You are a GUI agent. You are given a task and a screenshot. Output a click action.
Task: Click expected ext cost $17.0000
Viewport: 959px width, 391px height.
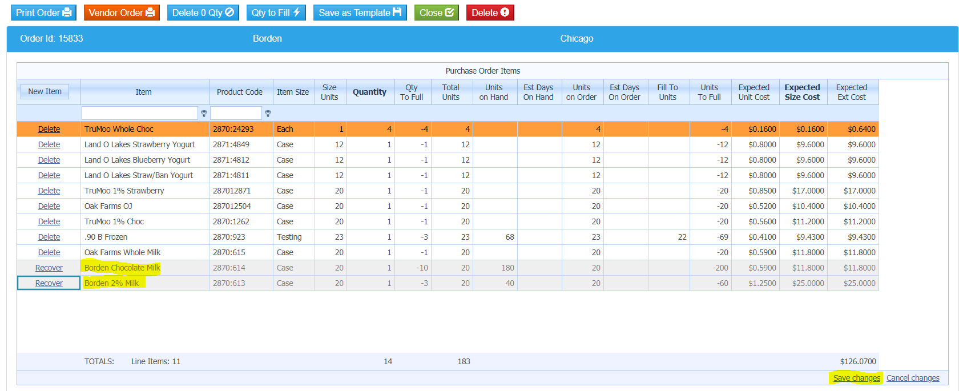point(859,191)
